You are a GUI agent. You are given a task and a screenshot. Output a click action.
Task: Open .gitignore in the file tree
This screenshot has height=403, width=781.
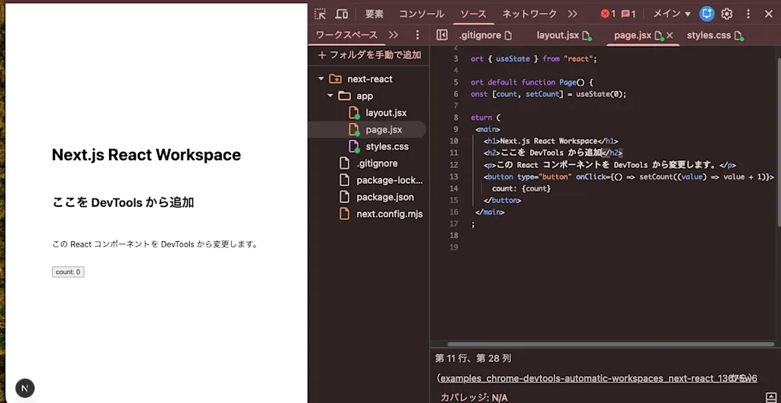tap(377, 163)
